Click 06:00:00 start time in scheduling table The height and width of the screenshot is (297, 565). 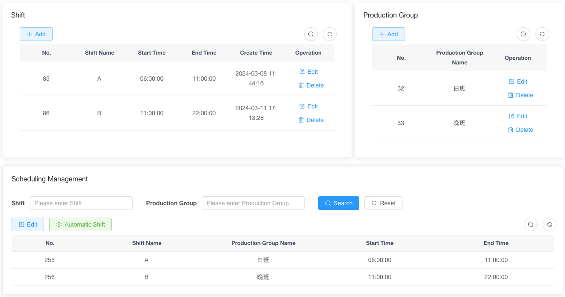tap(380, 260)
